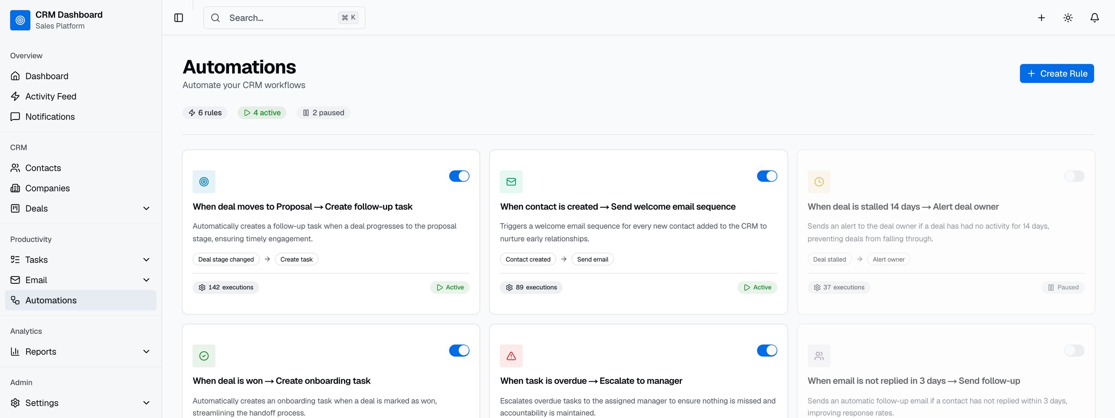Click clock icon on stalled deal card
The image size is (1115, 418).
coord(818,182)
